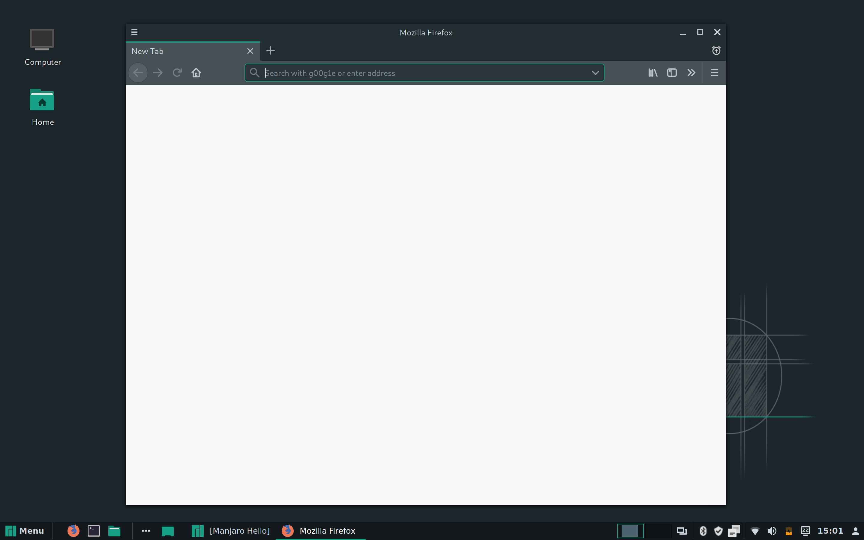The height and width of the screenshot is (540, 864).
Task: Click the volume icon in the system tray
Action: 772,531
